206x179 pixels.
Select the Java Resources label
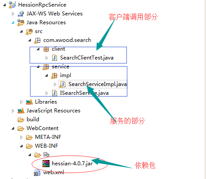click(x=46, y=22)
